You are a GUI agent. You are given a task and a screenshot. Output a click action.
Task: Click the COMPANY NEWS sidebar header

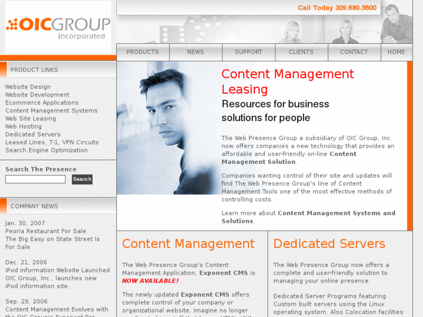tap(34, 206)
